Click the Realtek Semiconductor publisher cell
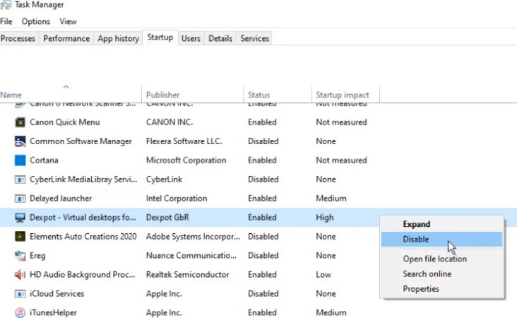 [x=187, y=275]
